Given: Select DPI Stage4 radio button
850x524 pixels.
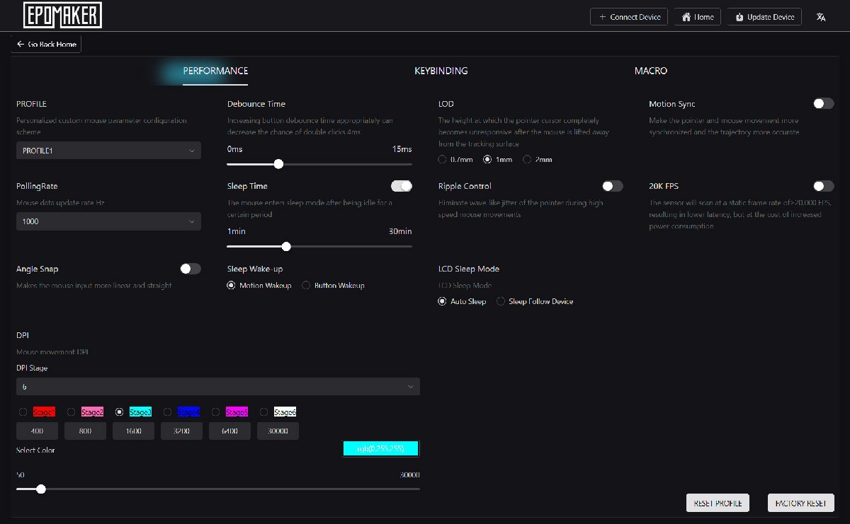Looking at the screenshot, I should 167,412.
